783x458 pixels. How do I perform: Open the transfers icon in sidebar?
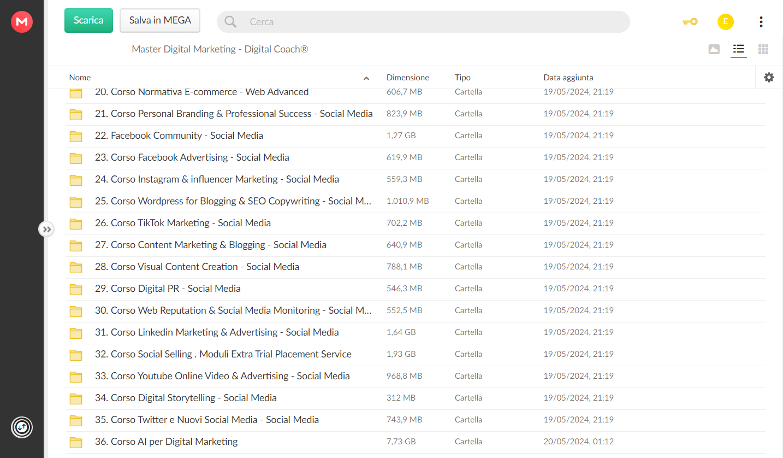(x=22, y=427)
